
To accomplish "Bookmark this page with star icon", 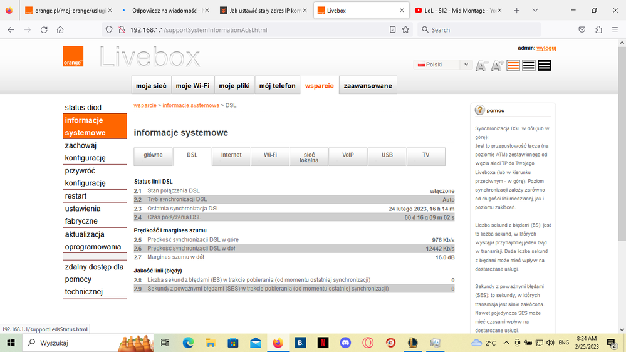I will pos(405,29).
